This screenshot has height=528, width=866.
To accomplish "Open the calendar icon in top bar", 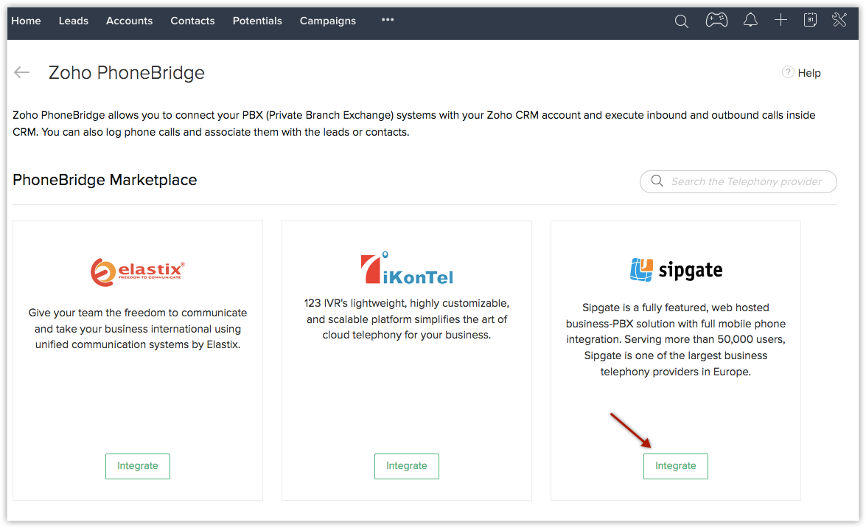I will [x=810, y=20].
